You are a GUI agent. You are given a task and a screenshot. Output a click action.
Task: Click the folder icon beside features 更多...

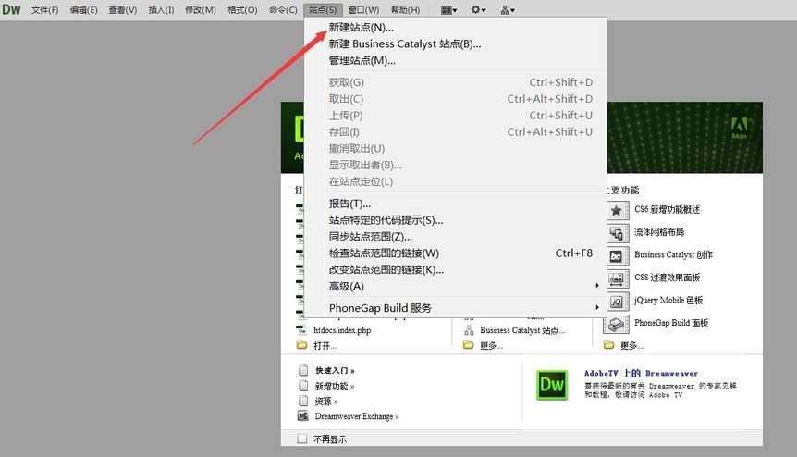pos(609,345)
